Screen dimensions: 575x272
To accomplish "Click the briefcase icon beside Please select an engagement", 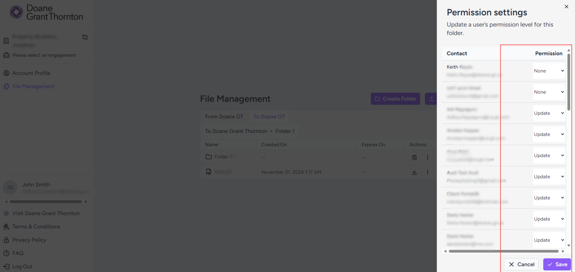I will [x=6, y=55].
